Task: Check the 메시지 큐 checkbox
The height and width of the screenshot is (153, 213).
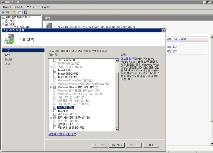Action: [x=55, y=111]
